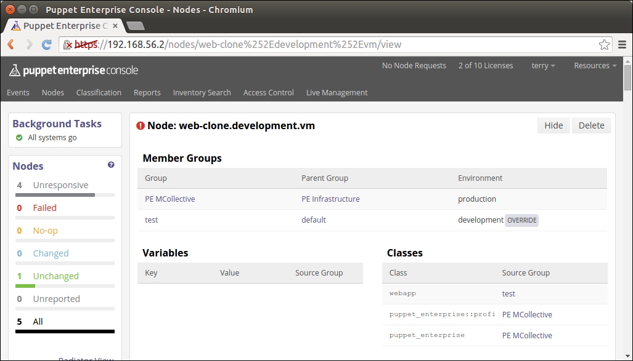Click the browser back arrow icon
The image size is (633, 361).
[11, 44]
